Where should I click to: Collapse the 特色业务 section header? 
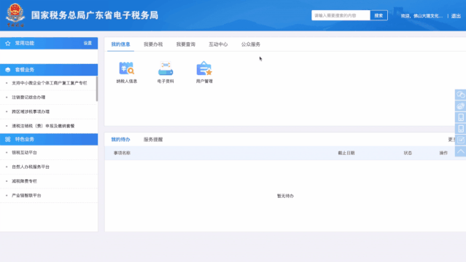coord(49,139)
